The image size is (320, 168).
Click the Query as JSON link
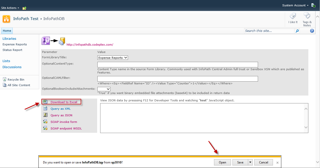[x=61, y=115]
